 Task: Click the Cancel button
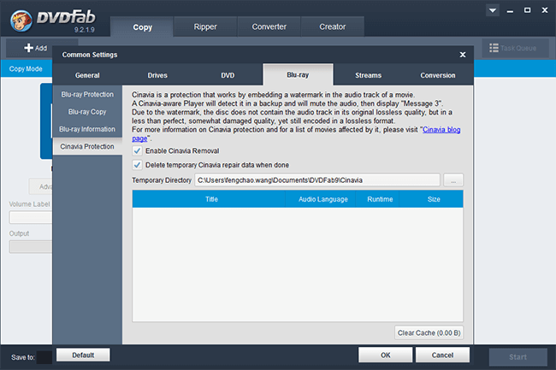(x=442, y=355)
